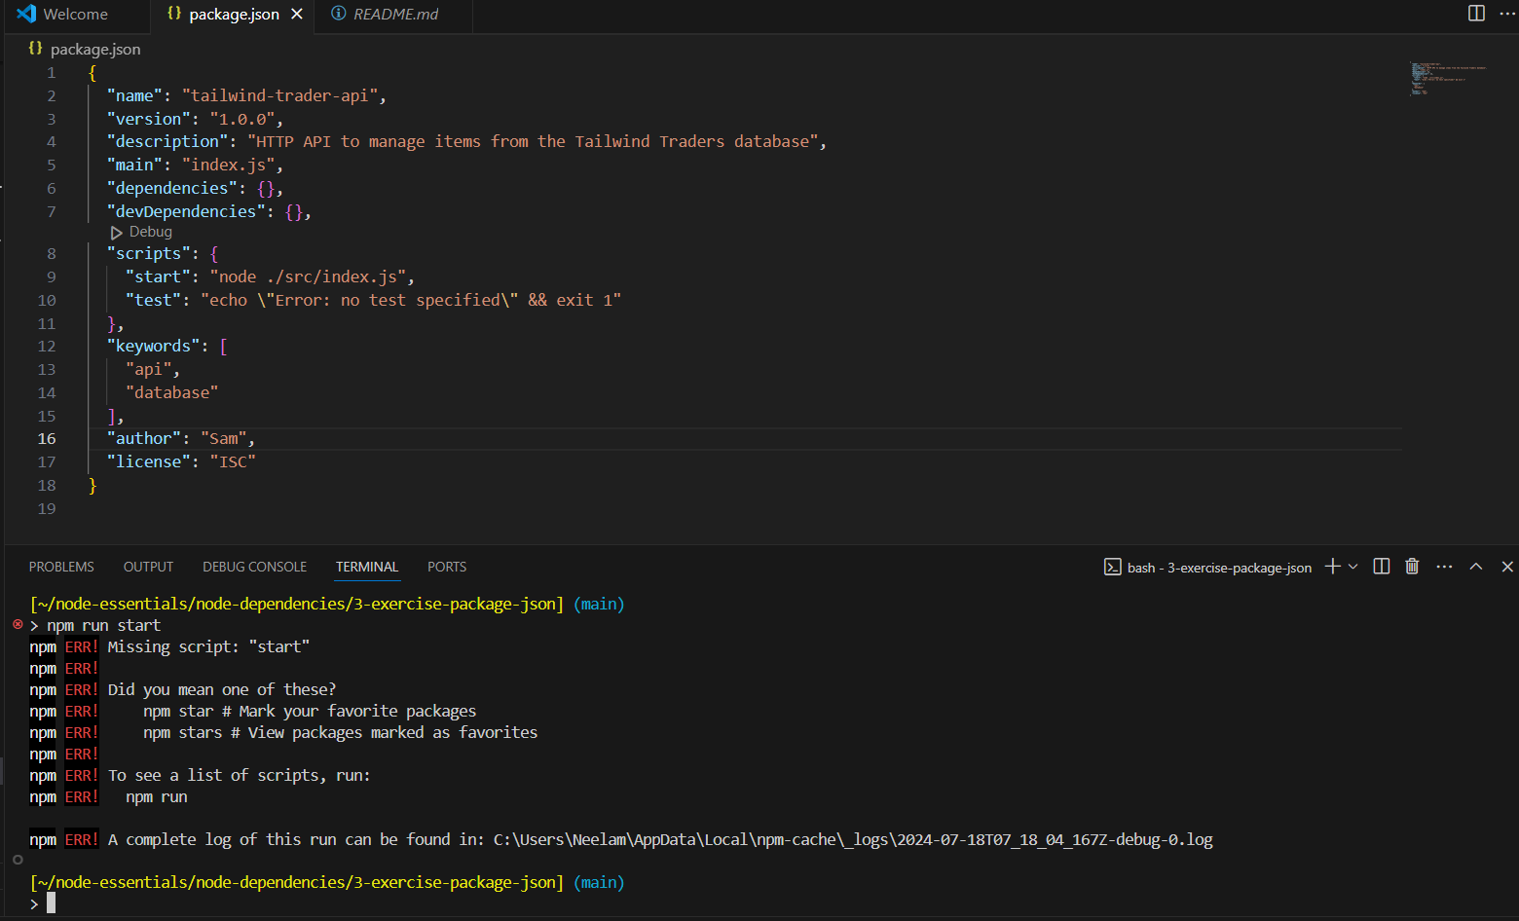Click the "version" key on line 3
Image resolution: width=1519 pixels, height=921 pixels.
point(149,119)
